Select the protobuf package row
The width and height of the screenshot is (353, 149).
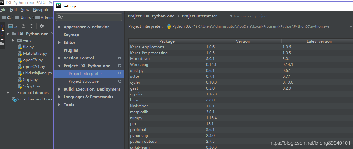pos(241,130)
